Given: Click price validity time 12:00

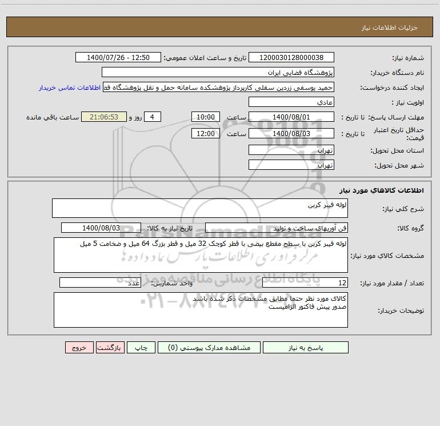Looking at the screenshot, I should [205, 133].
